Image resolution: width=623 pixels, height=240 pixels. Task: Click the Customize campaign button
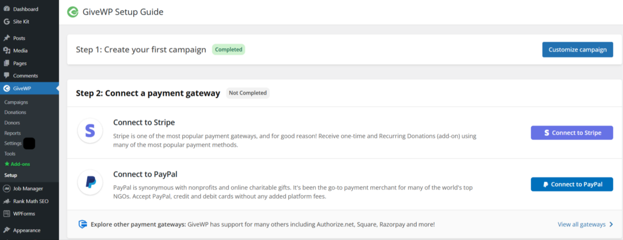pyautogui.click(x=578, y=50)
